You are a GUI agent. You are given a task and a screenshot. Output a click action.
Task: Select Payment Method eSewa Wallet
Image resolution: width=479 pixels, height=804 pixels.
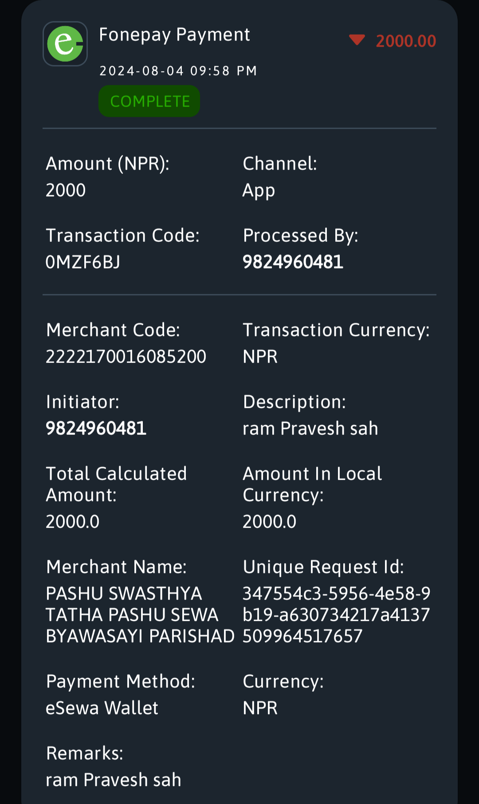[x=102, y=708]
